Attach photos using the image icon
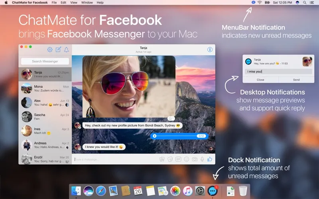 (162, 159)
